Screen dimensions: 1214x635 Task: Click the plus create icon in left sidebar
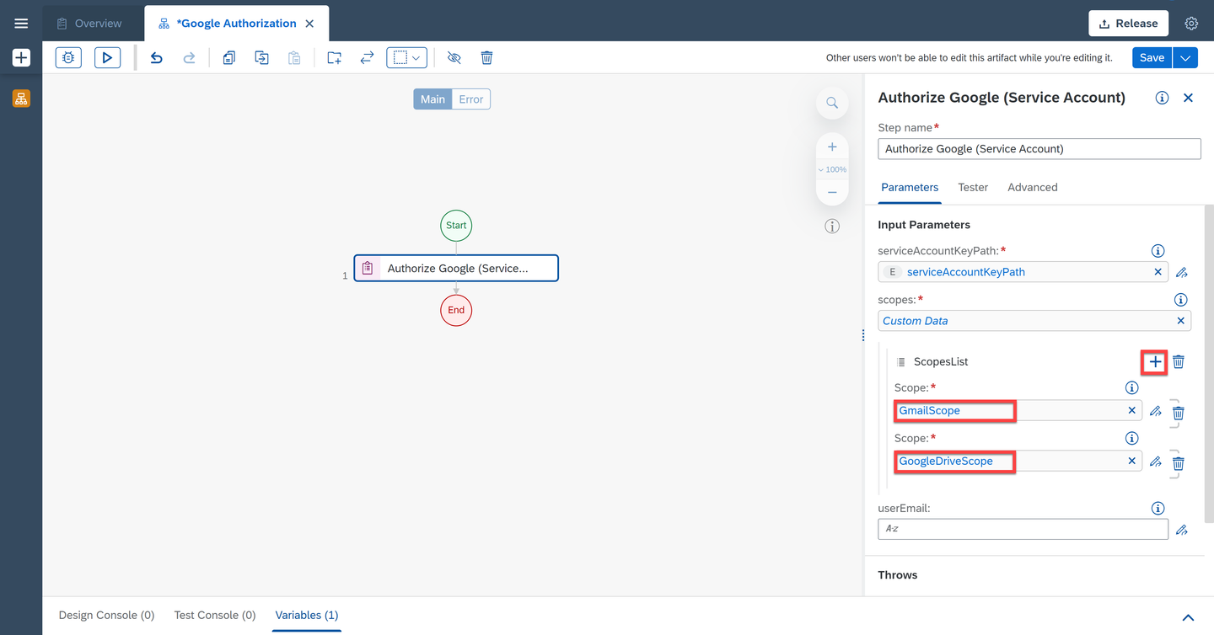21,58
